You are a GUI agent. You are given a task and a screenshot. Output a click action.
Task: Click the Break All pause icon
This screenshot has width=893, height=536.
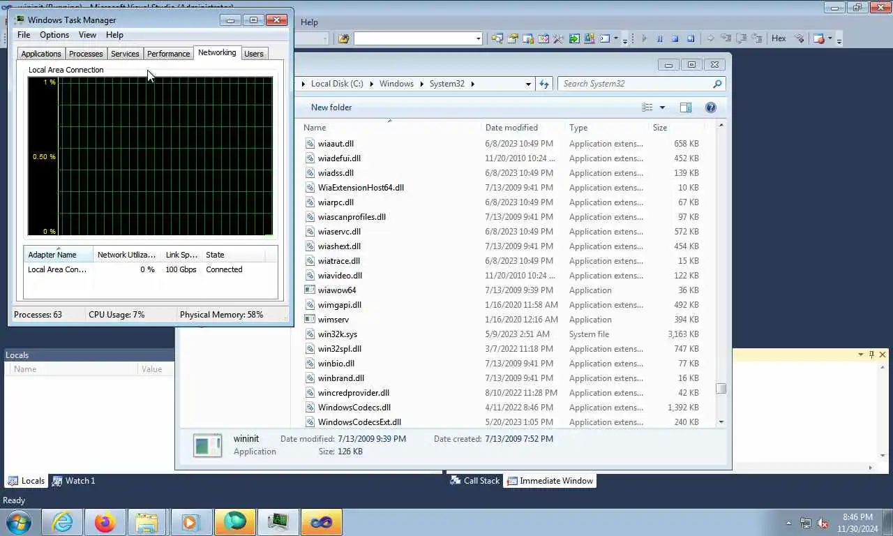click(659, 38)
